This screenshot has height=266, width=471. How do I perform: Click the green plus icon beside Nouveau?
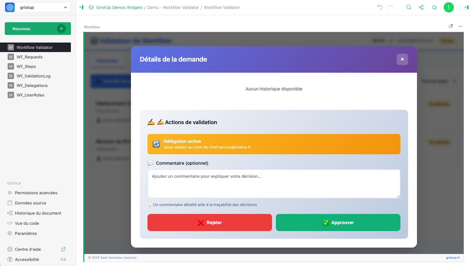click(61, 29)
